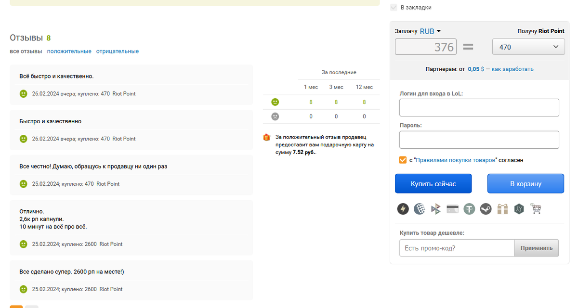This screenshot has height=308, width=578.
Task: Choose the Tether USDT payment icon
Action: [470, 209]
